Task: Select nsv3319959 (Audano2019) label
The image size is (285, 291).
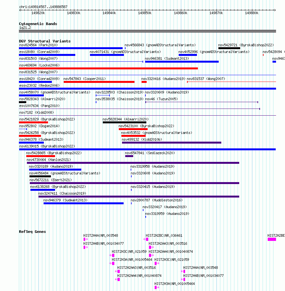Action: (x=167, y=214)
